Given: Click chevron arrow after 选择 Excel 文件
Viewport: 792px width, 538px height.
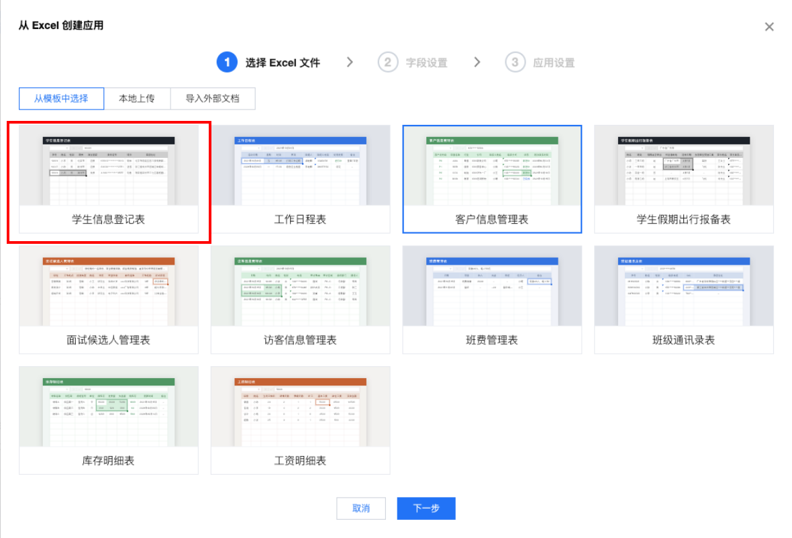Looking at the screenshot, I should (x=350, y=62).
